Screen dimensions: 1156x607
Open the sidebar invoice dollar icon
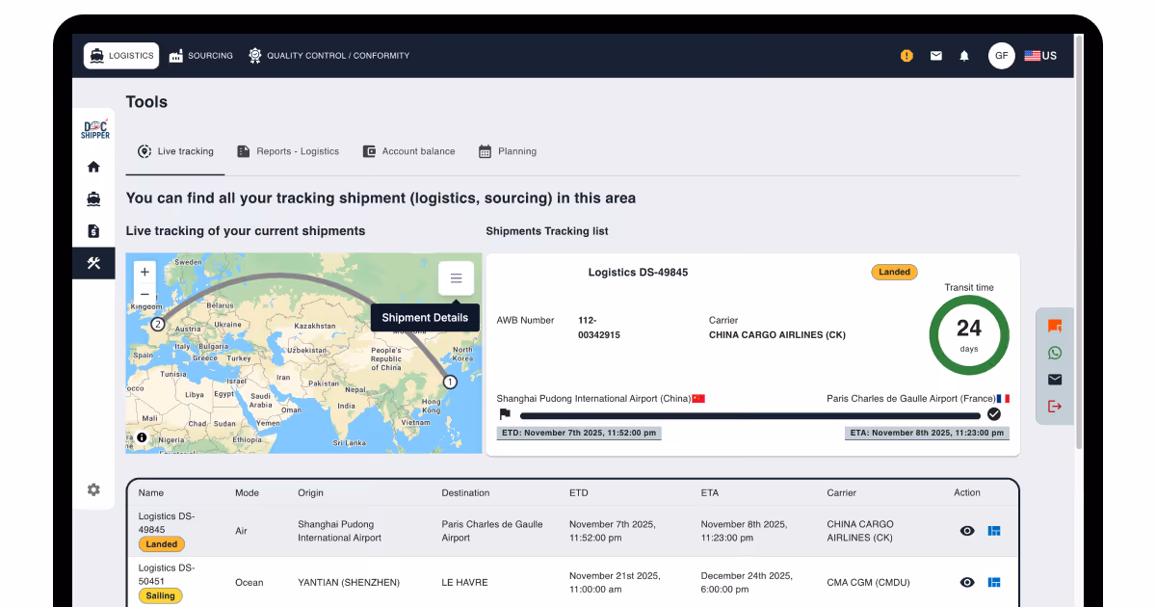tap(93, 231)
